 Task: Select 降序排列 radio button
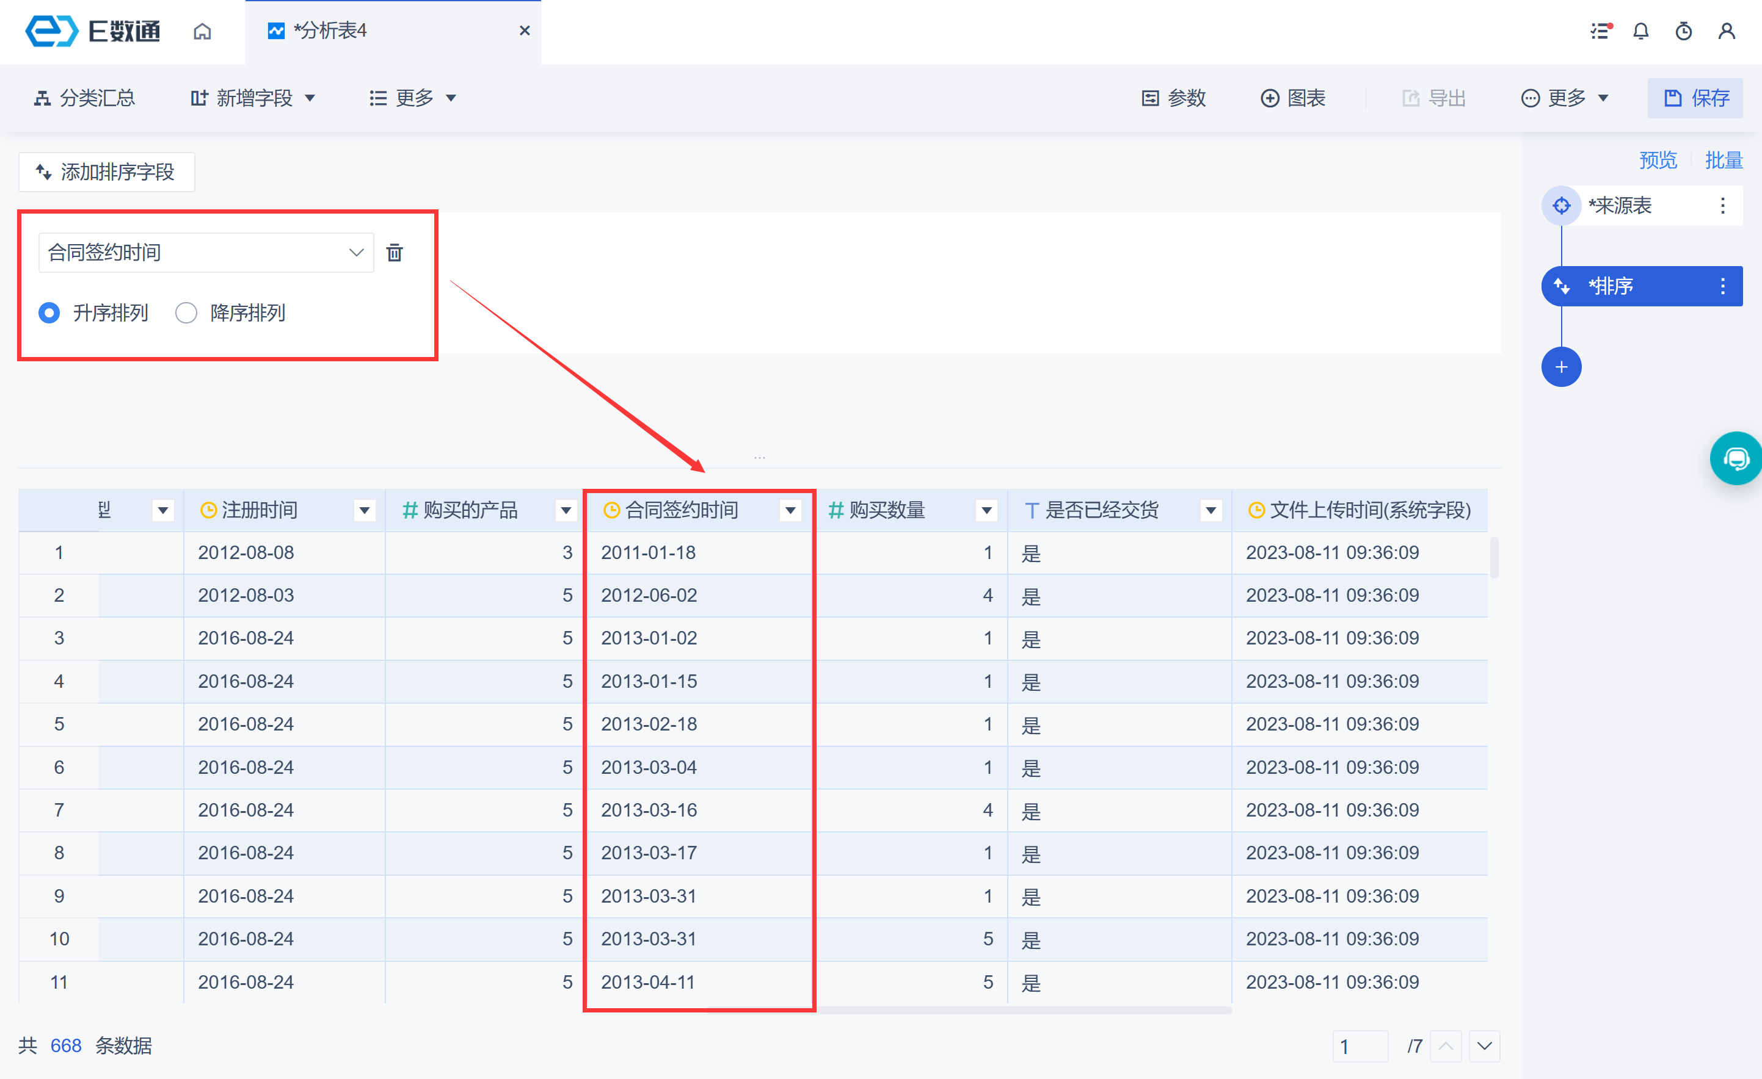(186, 313)
